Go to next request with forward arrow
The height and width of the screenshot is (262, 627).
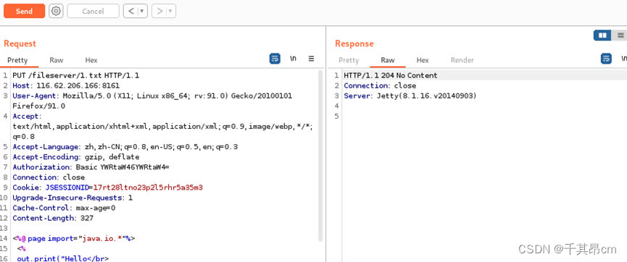coord(159,11)
